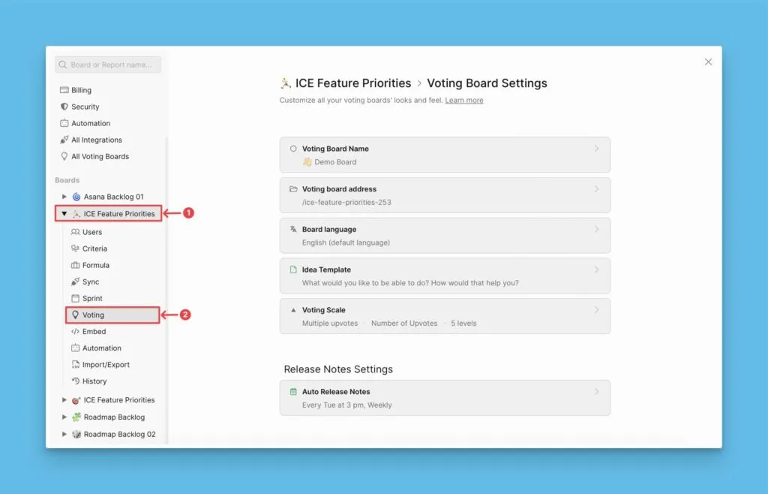Click the History clock icon

click(x=75, y=381)
